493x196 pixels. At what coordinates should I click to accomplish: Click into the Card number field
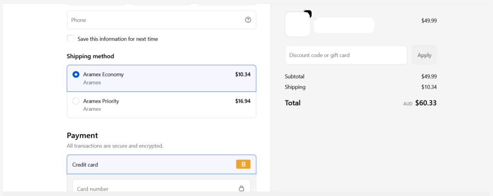[x=154, y=188]
